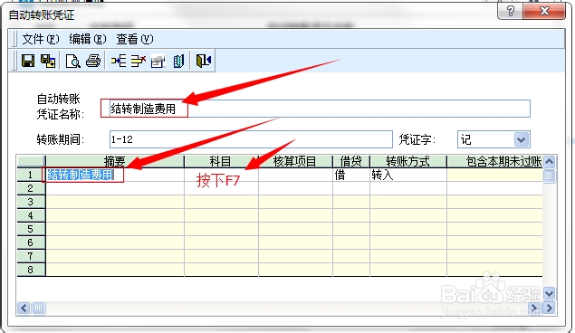
Task: Click the save floppy disk icon
Action: point(28,61)
